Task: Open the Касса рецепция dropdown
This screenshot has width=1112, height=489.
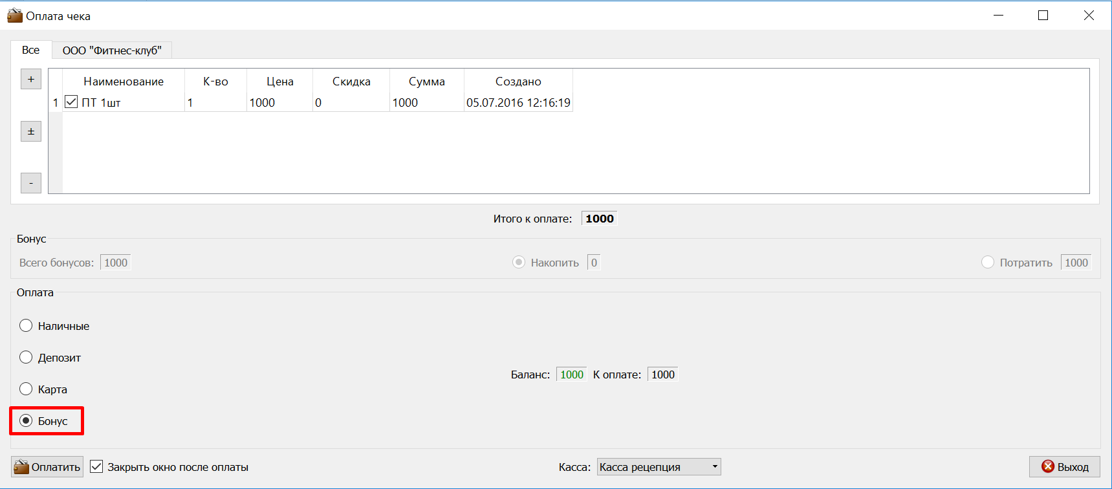Action: coord(659,467)
